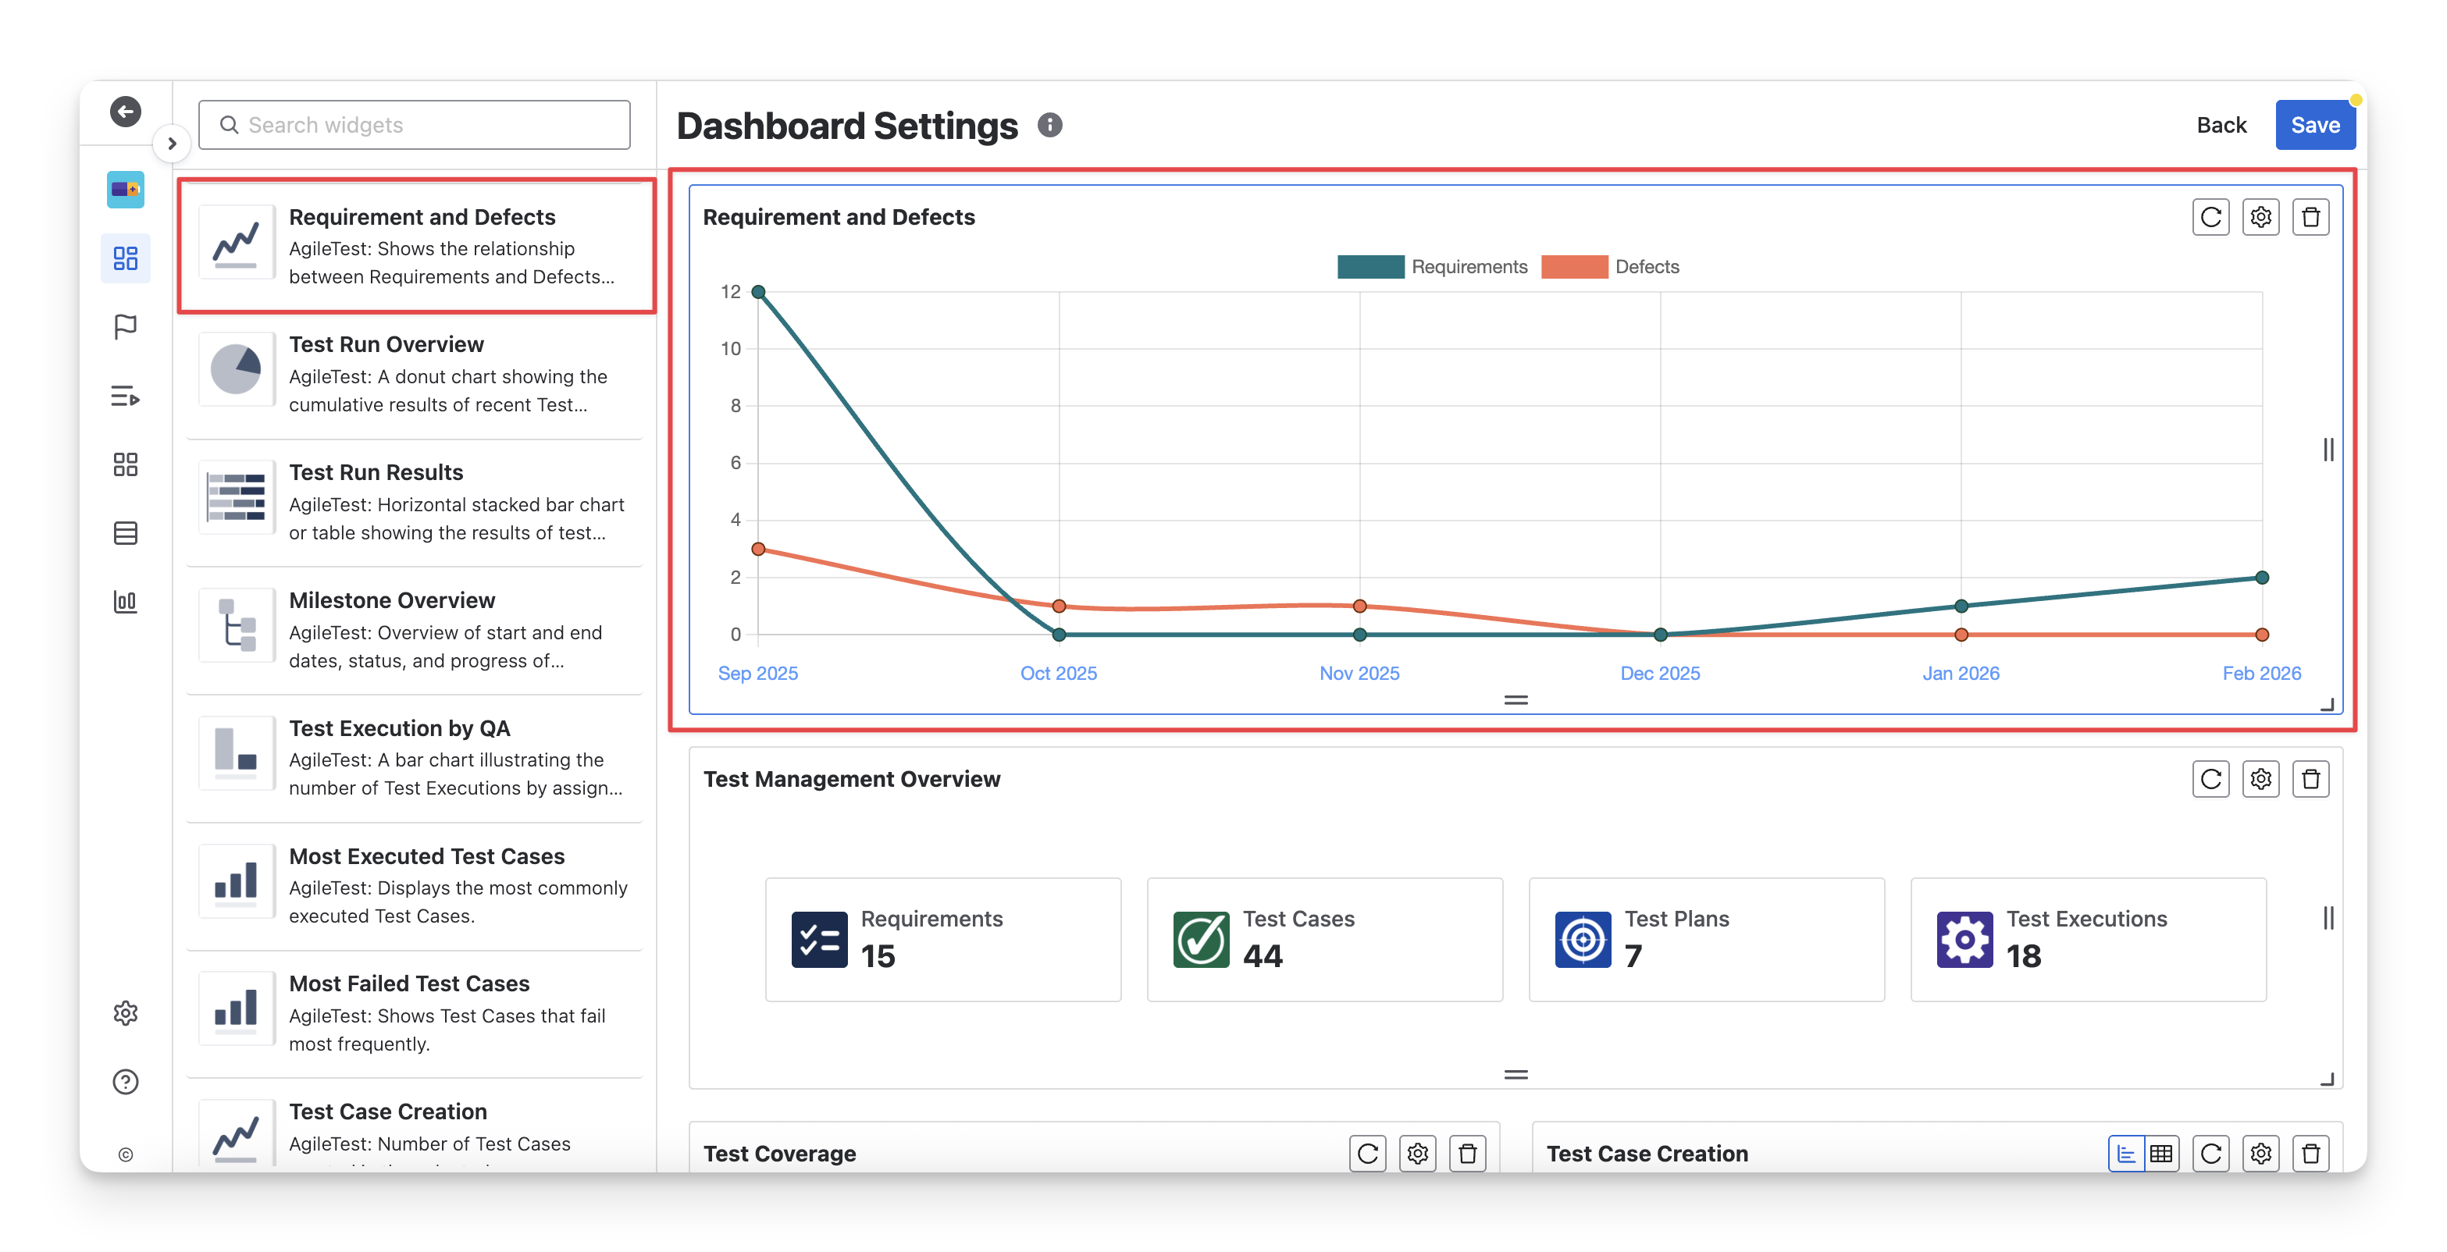Click the Back link
Image resolution: width=2447 pixels, height=1252 pixels.
pyautogui.click(x=2221, y=126)
